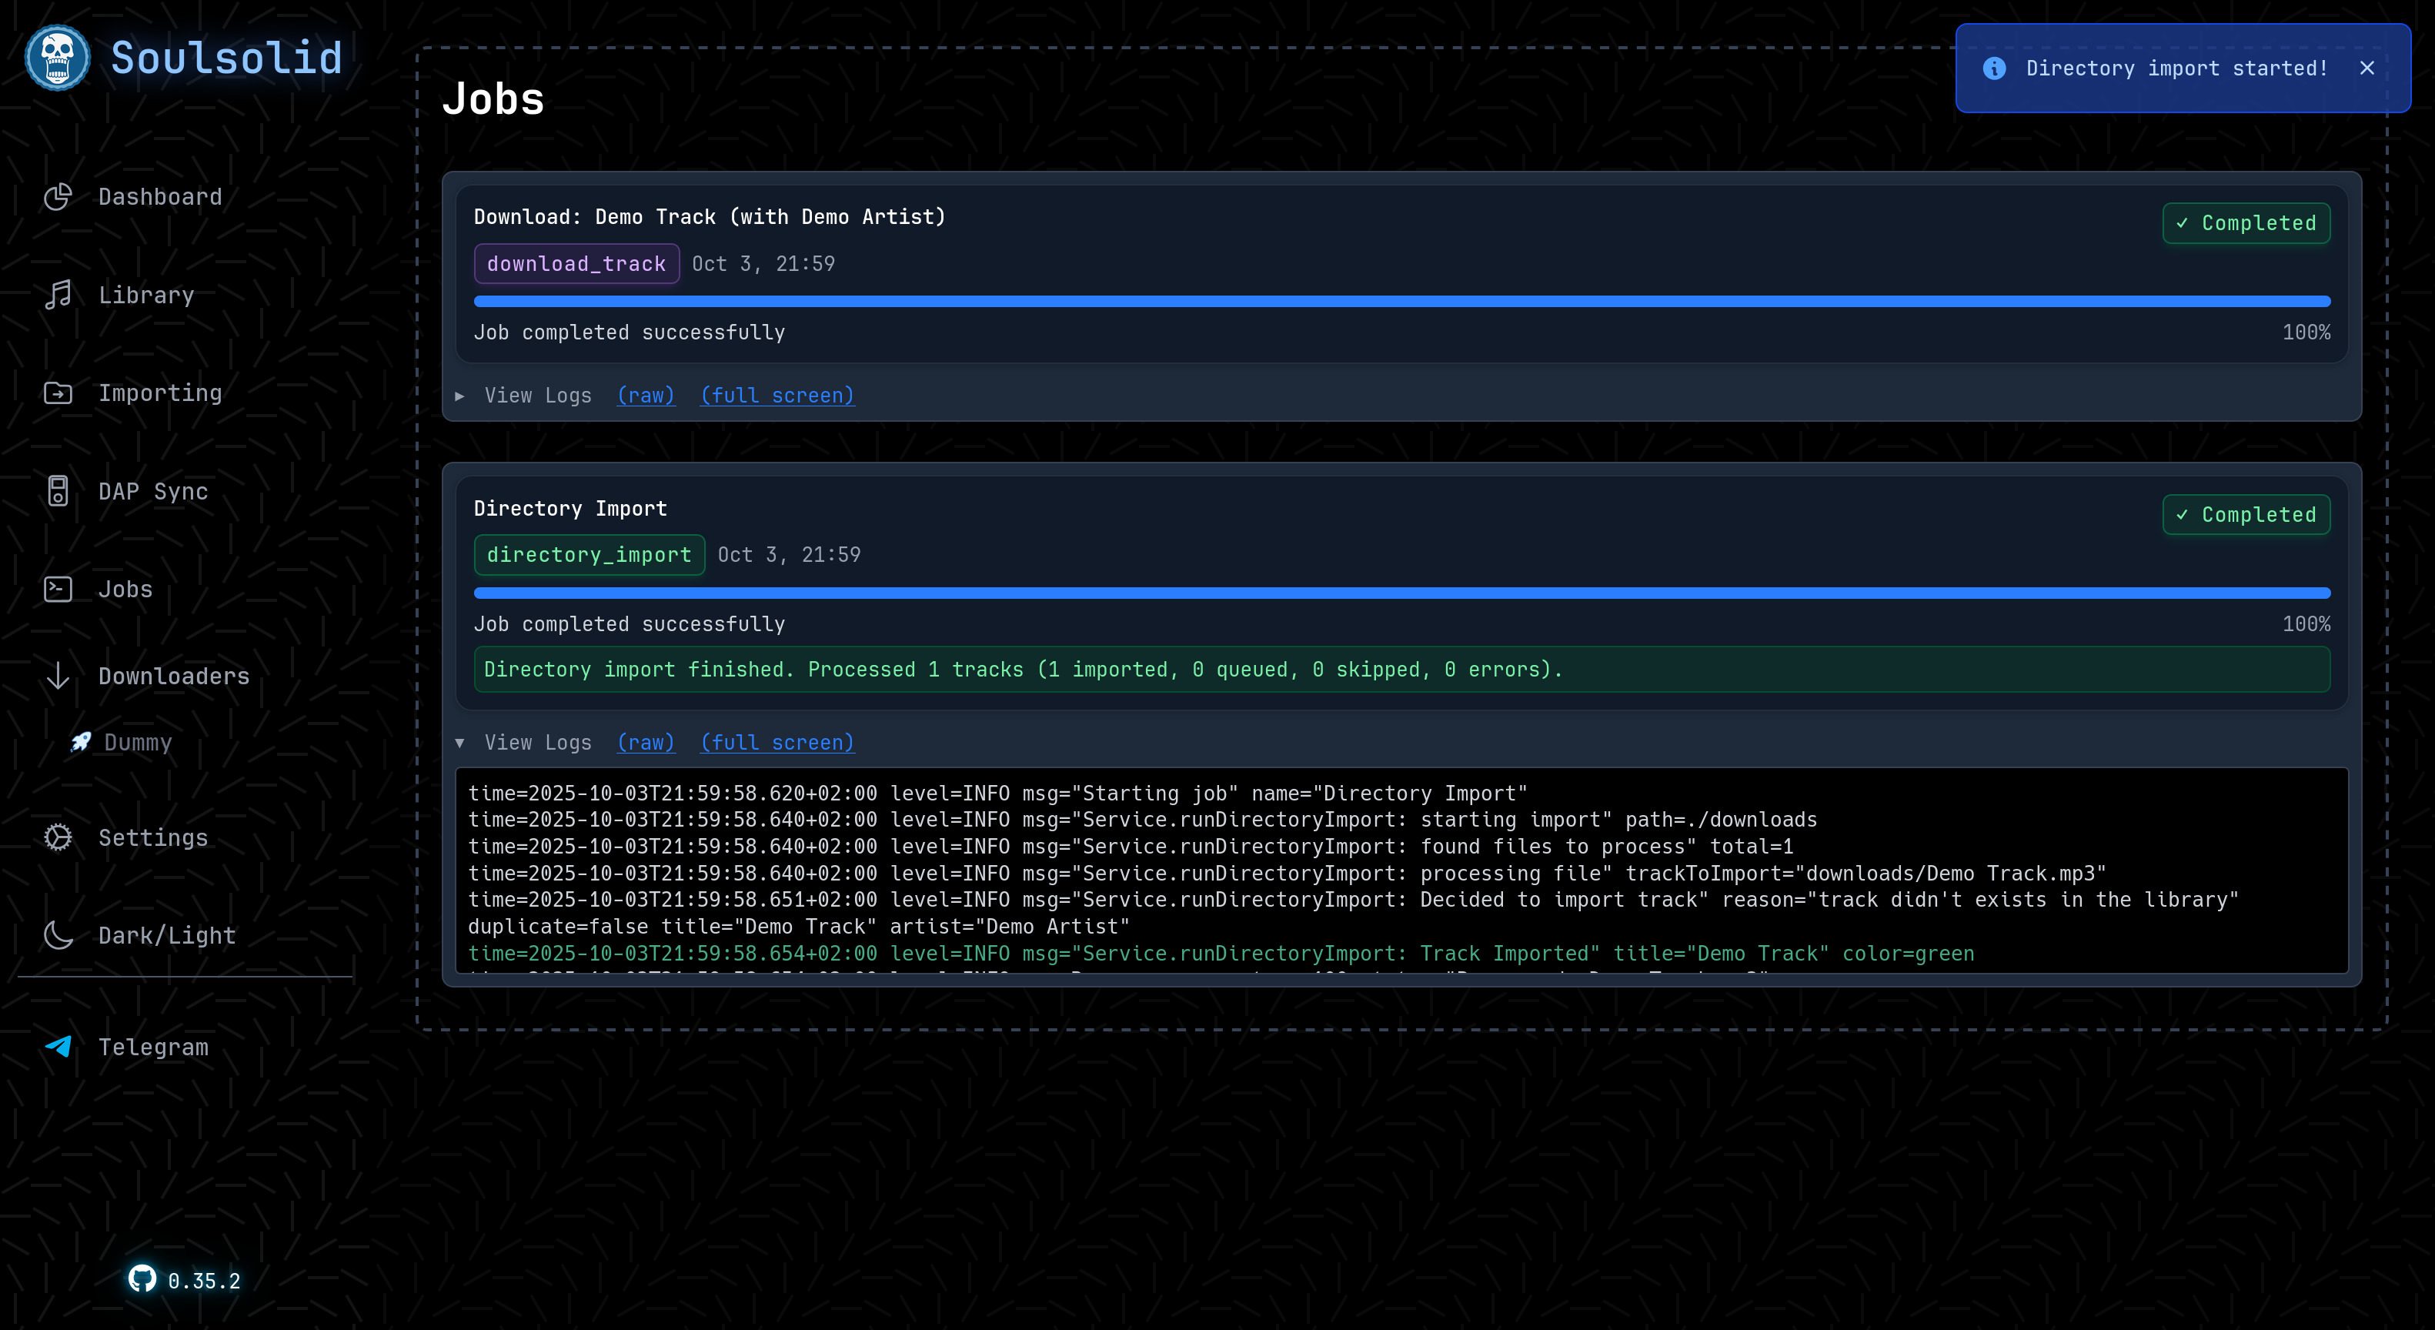Click the Library music note icon
The width and height of the screenshot is (2435, 1330).
(58, 295)
